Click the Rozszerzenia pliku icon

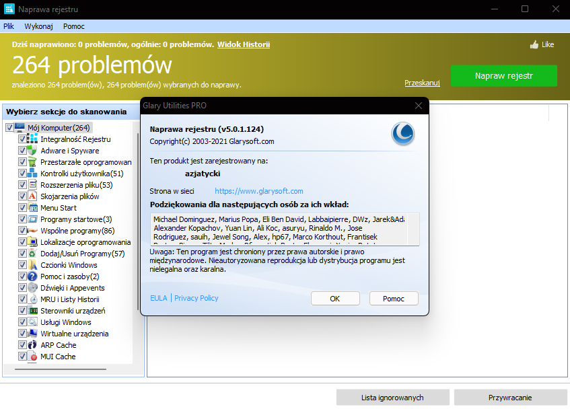pos(32,185)
